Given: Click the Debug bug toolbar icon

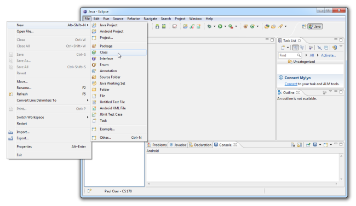Looking at the screenshot, I should coord(209,26).
